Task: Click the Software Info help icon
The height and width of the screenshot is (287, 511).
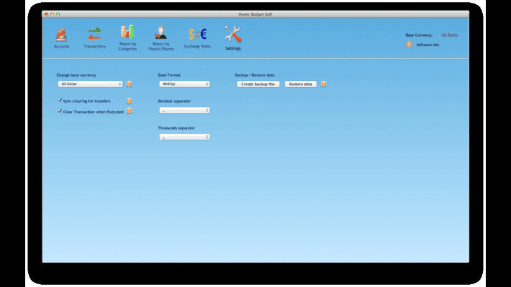Action: click(x=409, y=44)
